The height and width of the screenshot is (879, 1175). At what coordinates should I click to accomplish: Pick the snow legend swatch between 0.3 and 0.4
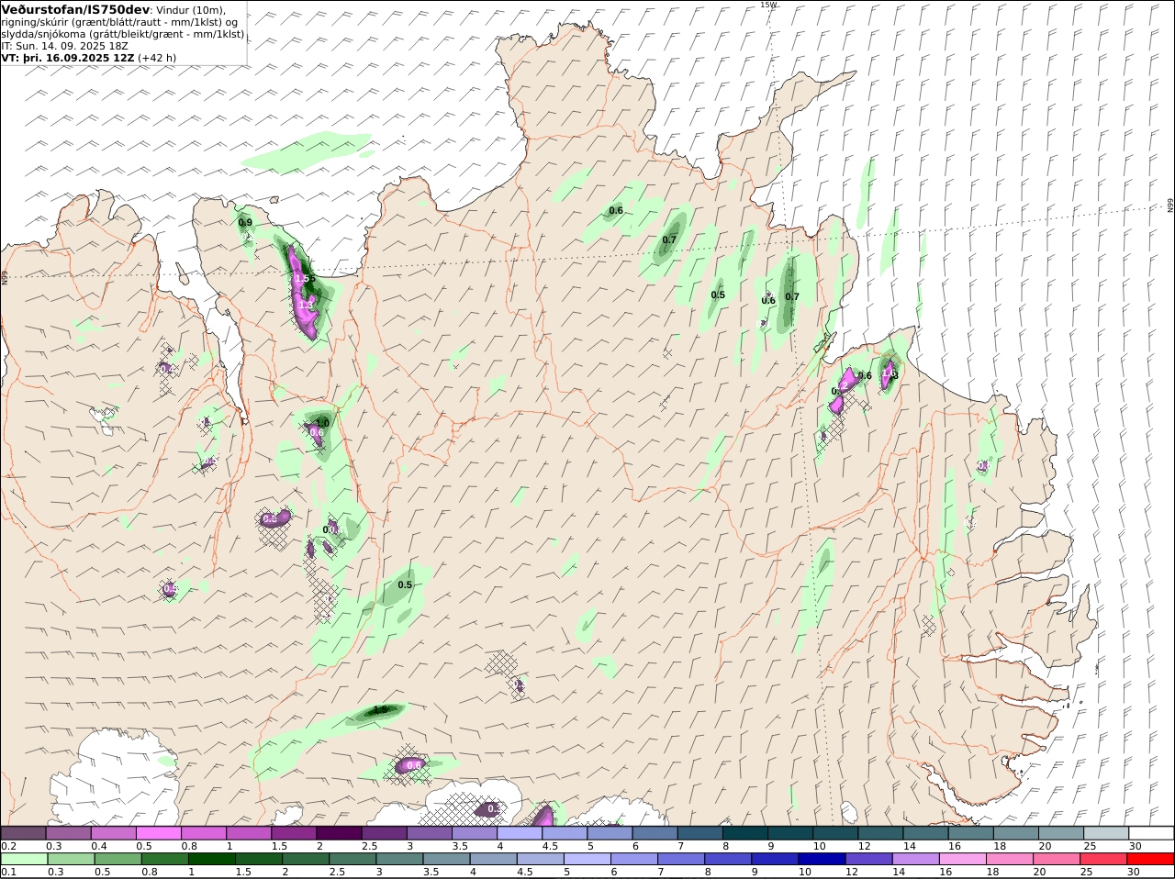pos(68,833)
